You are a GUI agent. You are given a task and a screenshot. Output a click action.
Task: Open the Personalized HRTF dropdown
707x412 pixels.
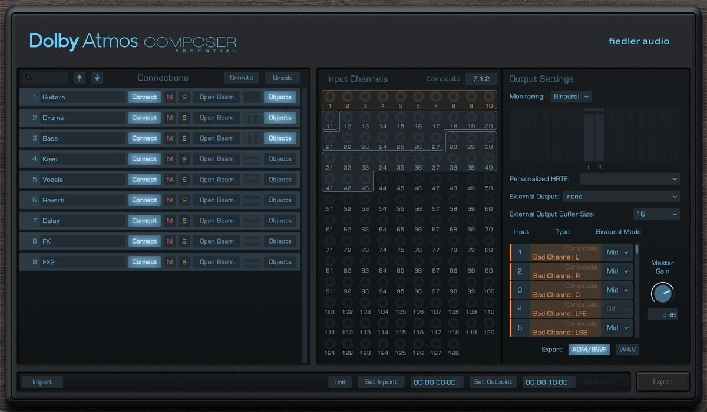[630, 179]
